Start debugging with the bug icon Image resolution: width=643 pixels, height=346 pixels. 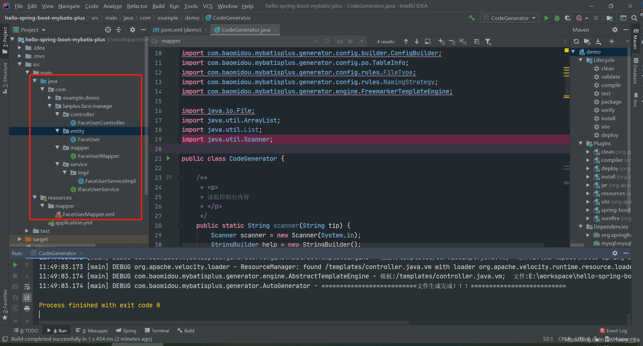pyautogui.click(x=557, y=18)
